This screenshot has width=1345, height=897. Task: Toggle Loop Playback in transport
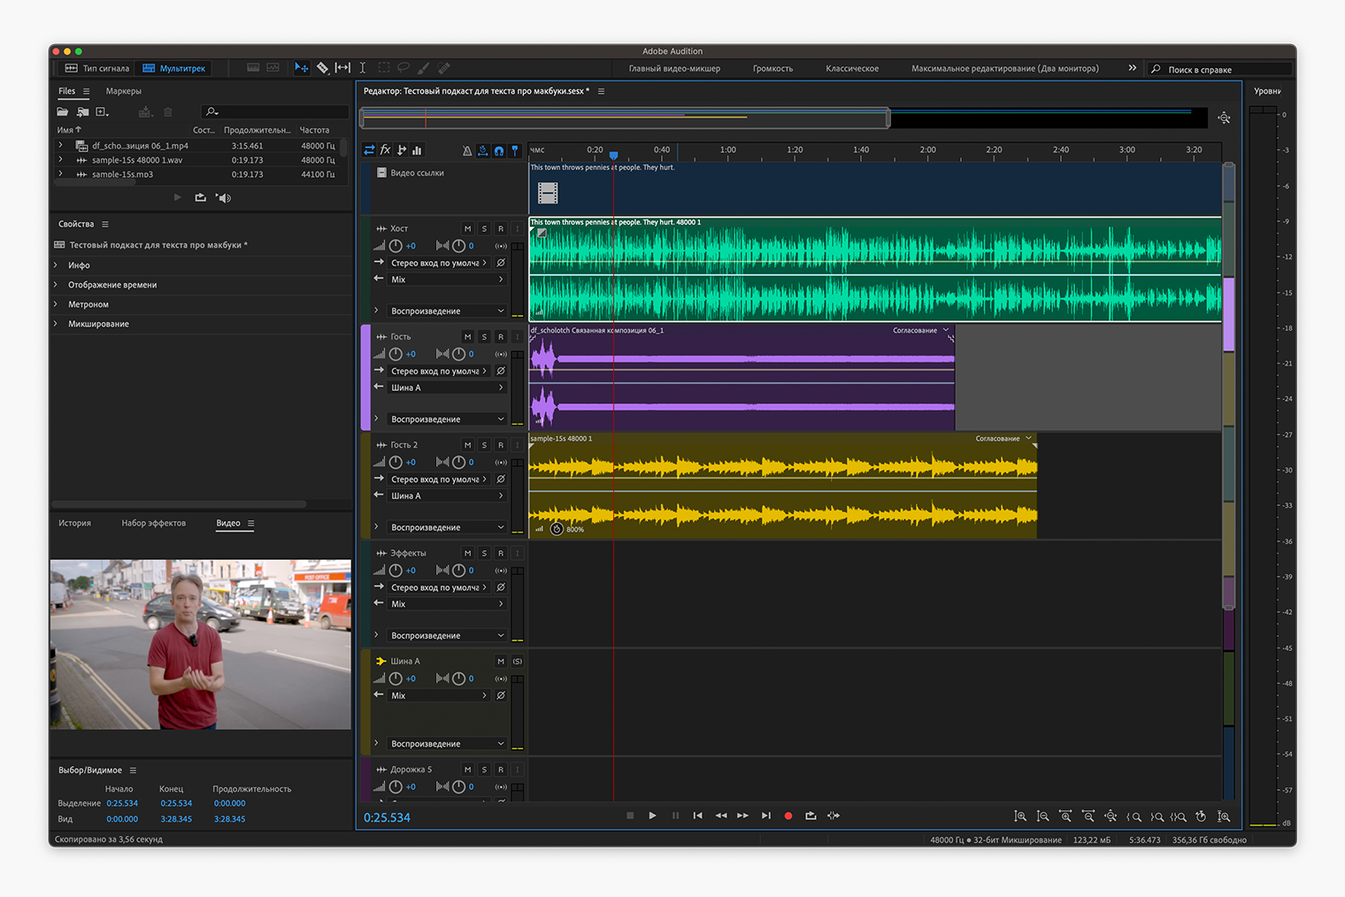point(811,816)
